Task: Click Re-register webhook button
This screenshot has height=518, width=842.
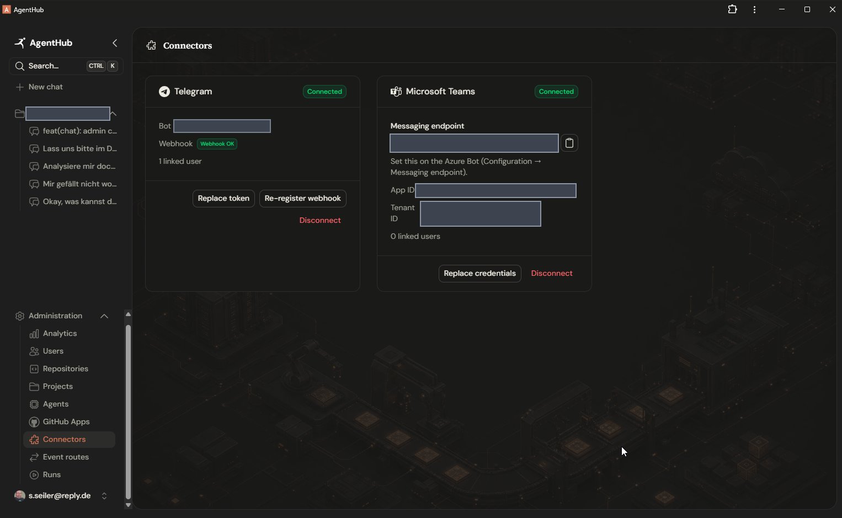Action: coord(302,199)
